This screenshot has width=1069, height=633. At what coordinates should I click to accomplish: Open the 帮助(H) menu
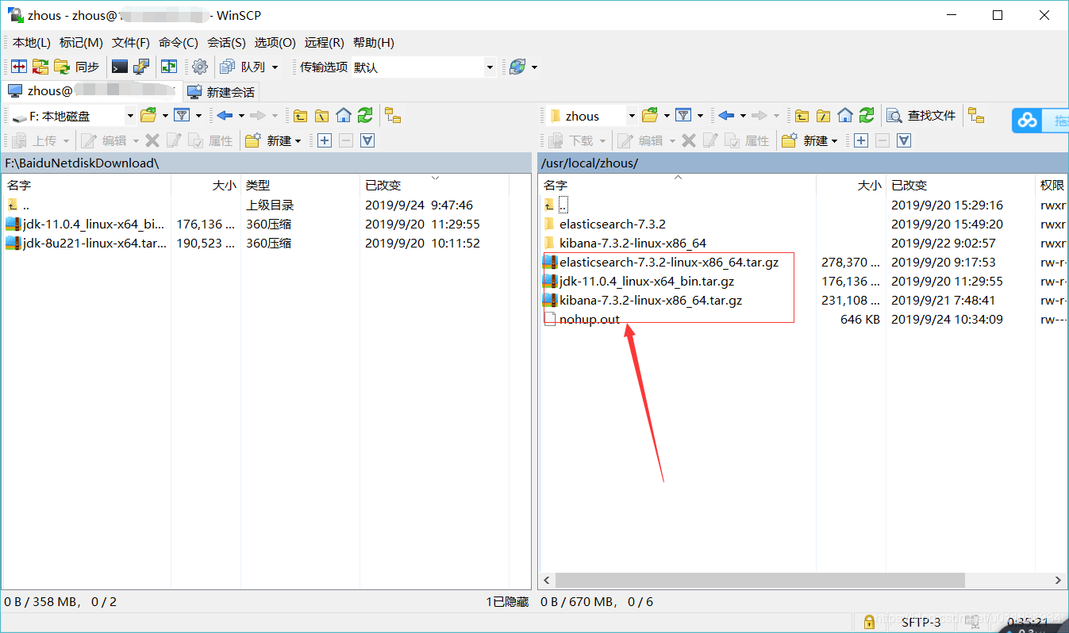[374, 43]
